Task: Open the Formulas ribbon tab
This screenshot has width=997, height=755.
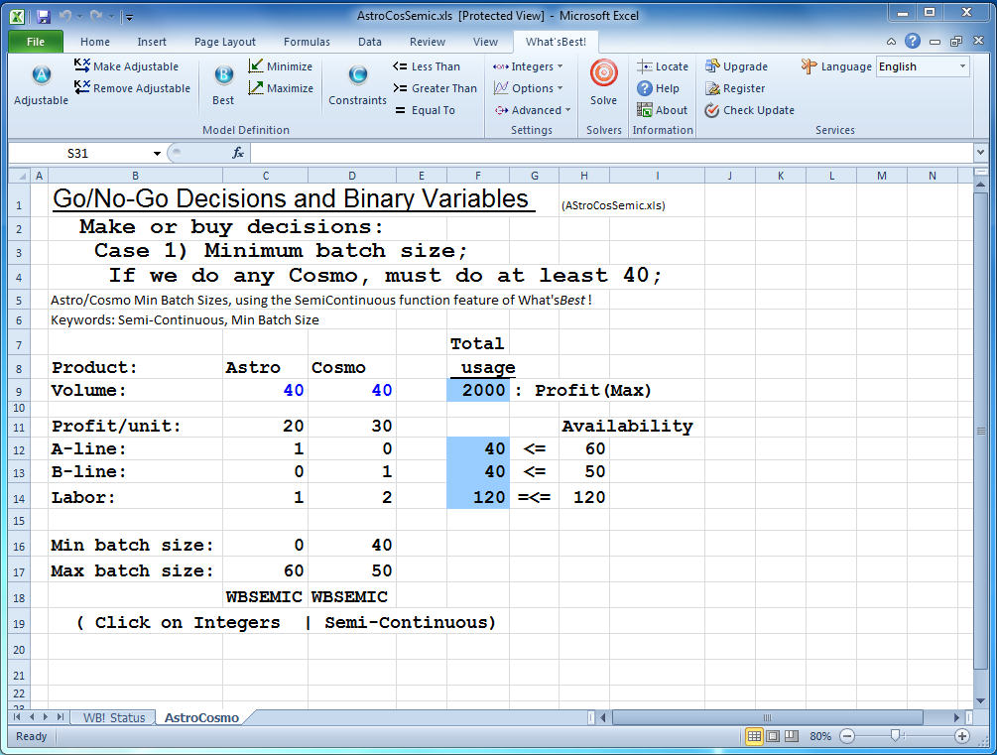Action: coord(306,42)
